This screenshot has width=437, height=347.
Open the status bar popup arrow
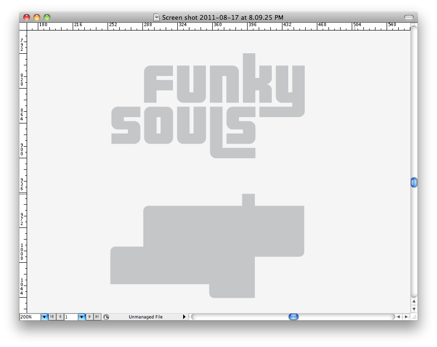(184, 317)
